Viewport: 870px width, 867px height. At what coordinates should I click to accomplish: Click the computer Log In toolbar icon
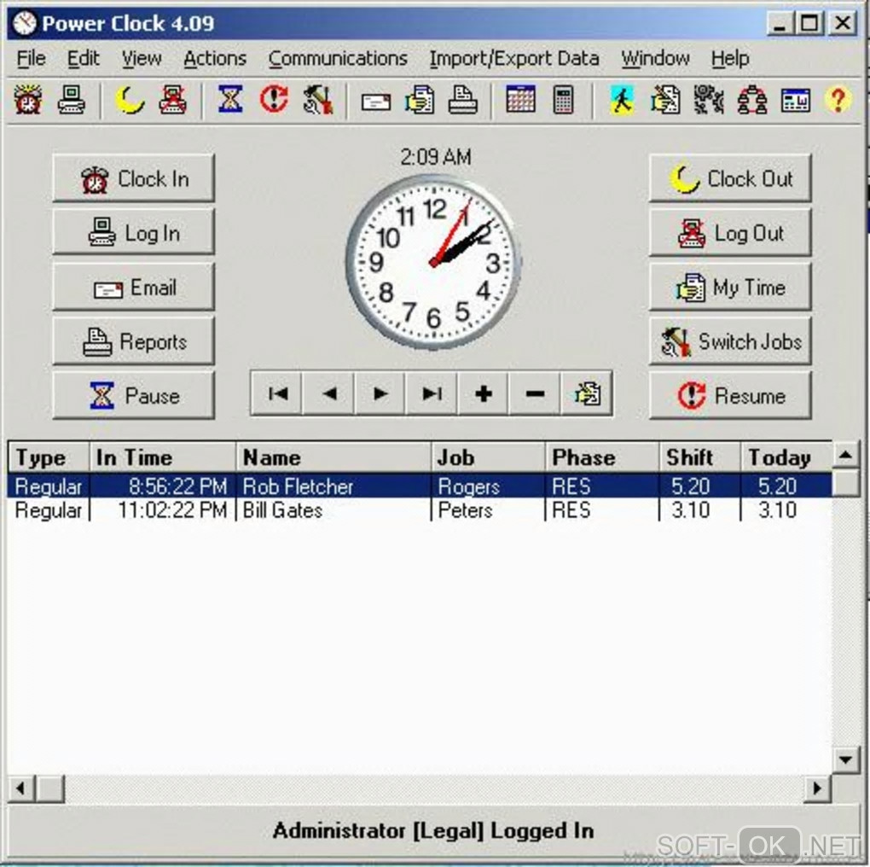coord(72,100)
